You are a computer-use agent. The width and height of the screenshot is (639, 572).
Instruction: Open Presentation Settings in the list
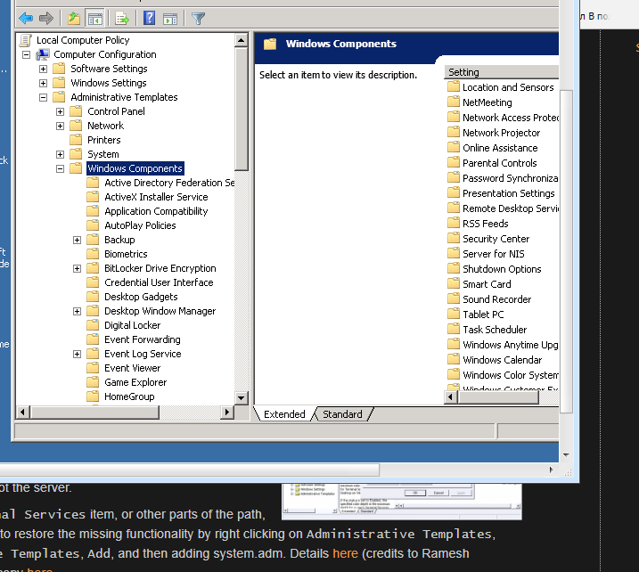(x=509, y=193)
